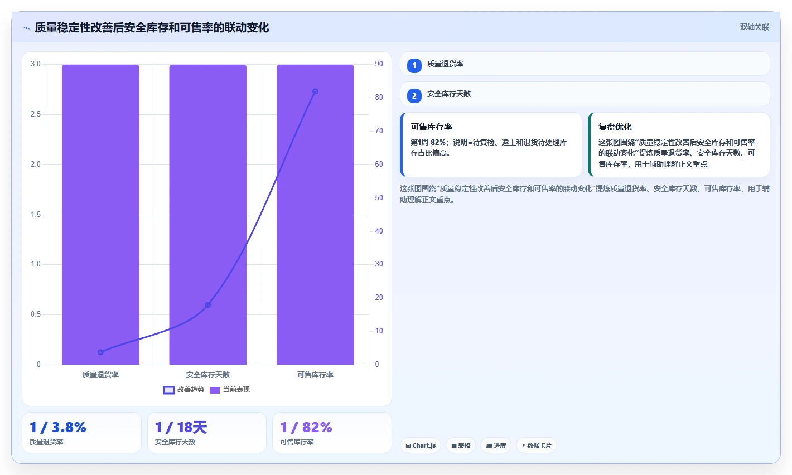Click the line point above 质量退货率

(100, 352)
